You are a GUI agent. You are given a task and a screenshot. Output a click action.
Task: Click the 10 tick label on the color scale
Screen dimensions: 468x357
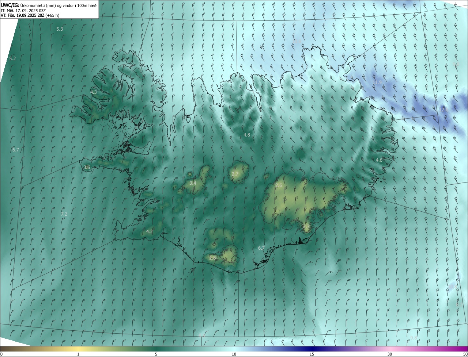[234, 354]
